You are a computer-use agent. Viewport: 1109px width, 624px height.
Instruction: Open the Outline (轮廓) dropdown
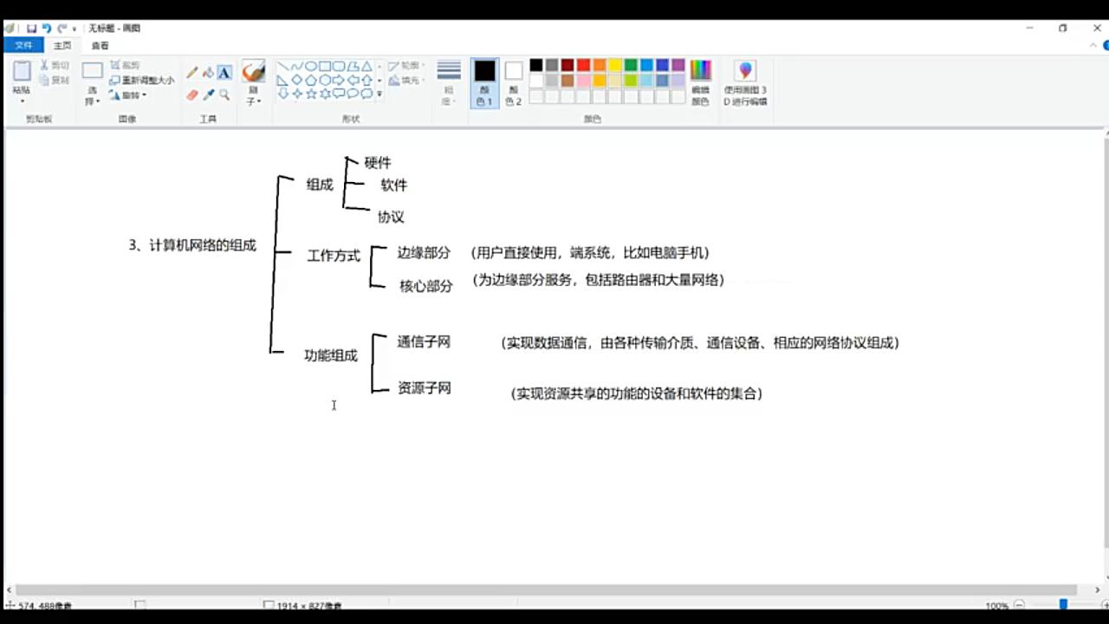[x=405, y=66]
